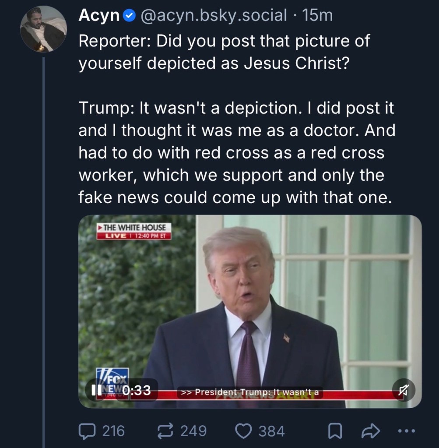Click the blue verified badge next to Acyn

(129, 16)
